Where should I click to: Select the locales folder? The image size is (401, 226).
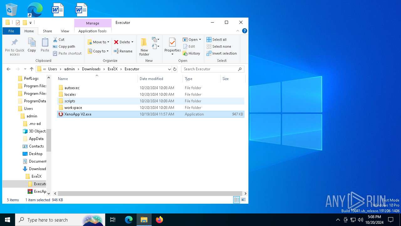70,94
